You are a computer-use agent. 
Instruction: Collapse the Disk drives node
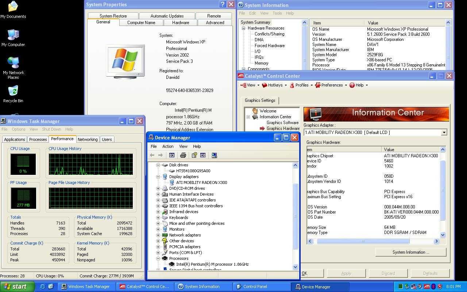[158, 165]
